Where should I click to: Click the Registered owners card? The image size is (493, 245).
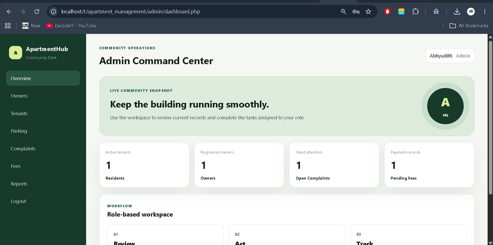[239, 165]
